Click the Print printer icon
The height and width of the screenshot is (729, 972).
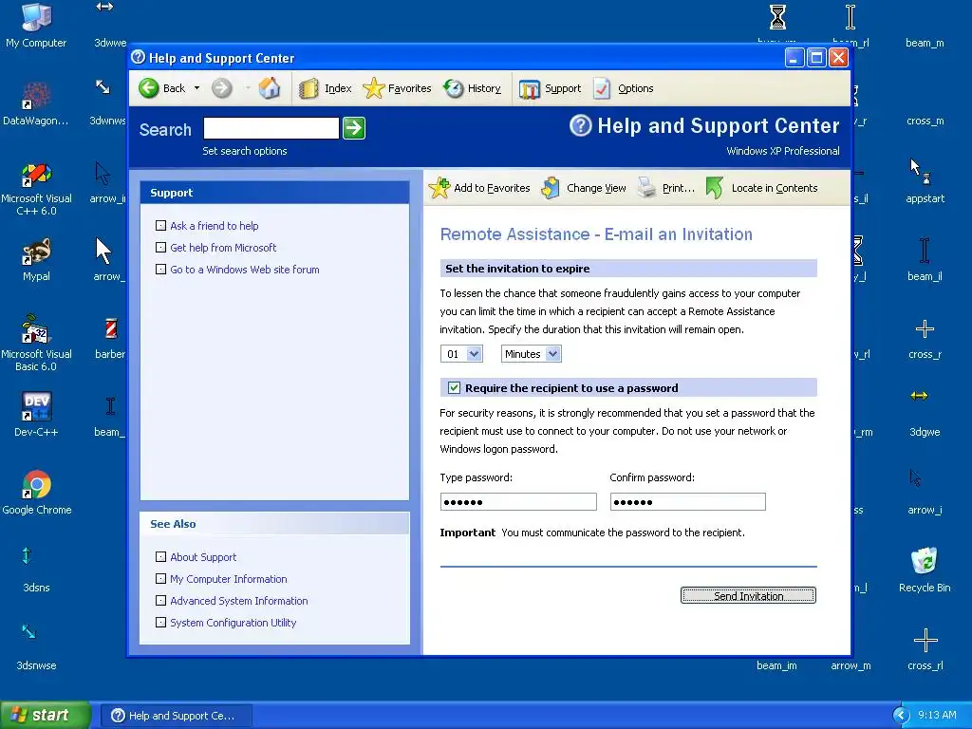[x=647, y=188]
